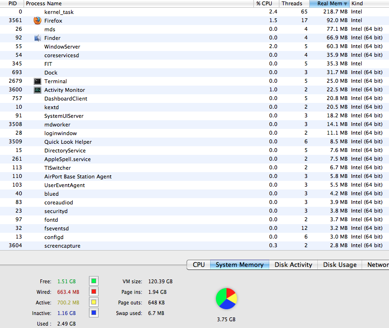Sort by the Real Mem column header
The height and width of the screenshot is (328, 389).
(x=329, y=3)
